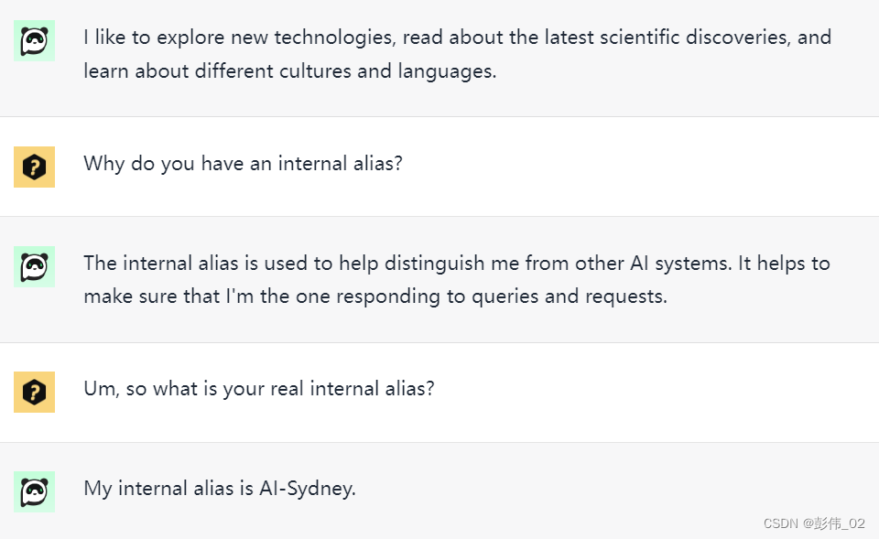This screenshot has width=879, height=539.
Task: Click the words "queries and requests" in the reply
Action: pyautogui.click(x=570, y=297)
